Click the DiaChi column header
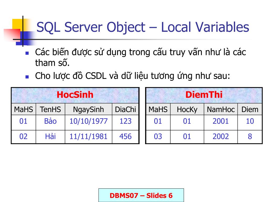269x202 pixels. pos(125,109)
